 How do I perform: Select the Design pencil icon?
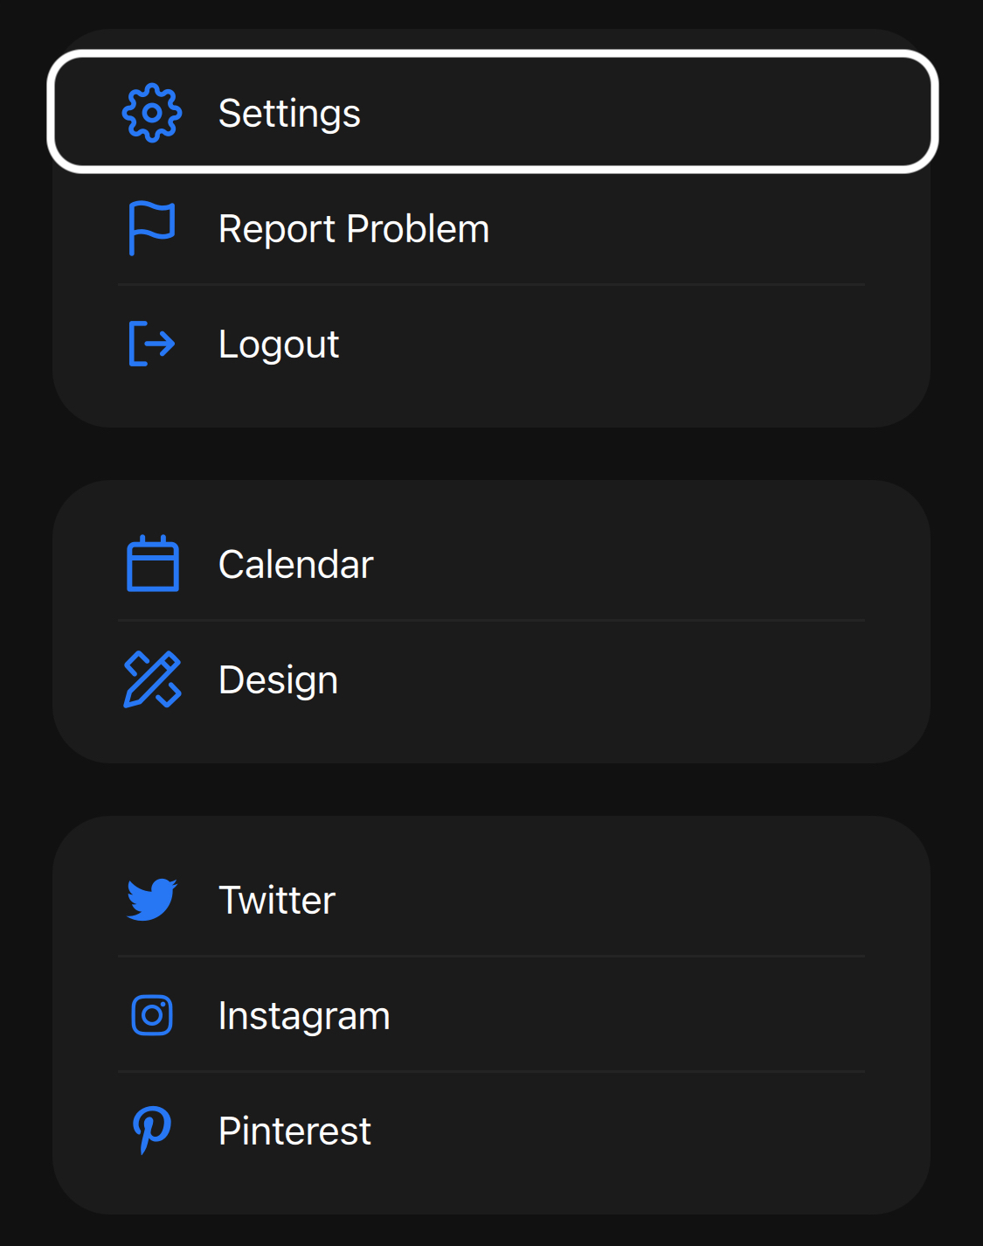click(x=154, y=680)
